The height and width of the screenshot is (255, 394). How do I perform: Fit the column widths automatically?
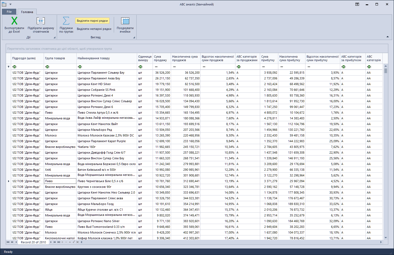41,25
